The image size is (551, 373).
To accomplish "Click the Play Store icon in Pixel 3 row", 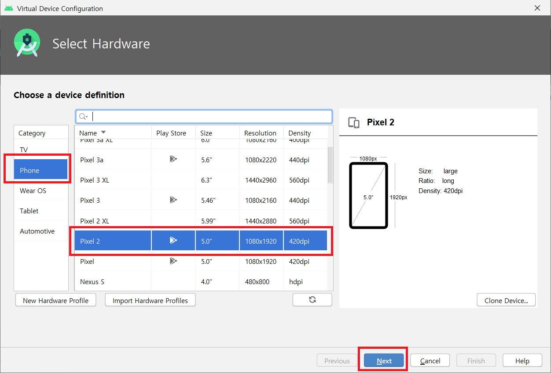I will coord(173,200).
